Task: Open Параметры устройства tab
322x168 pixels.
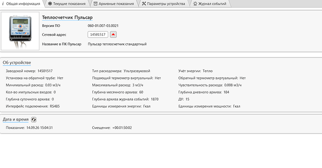Action: pos(164,4)
